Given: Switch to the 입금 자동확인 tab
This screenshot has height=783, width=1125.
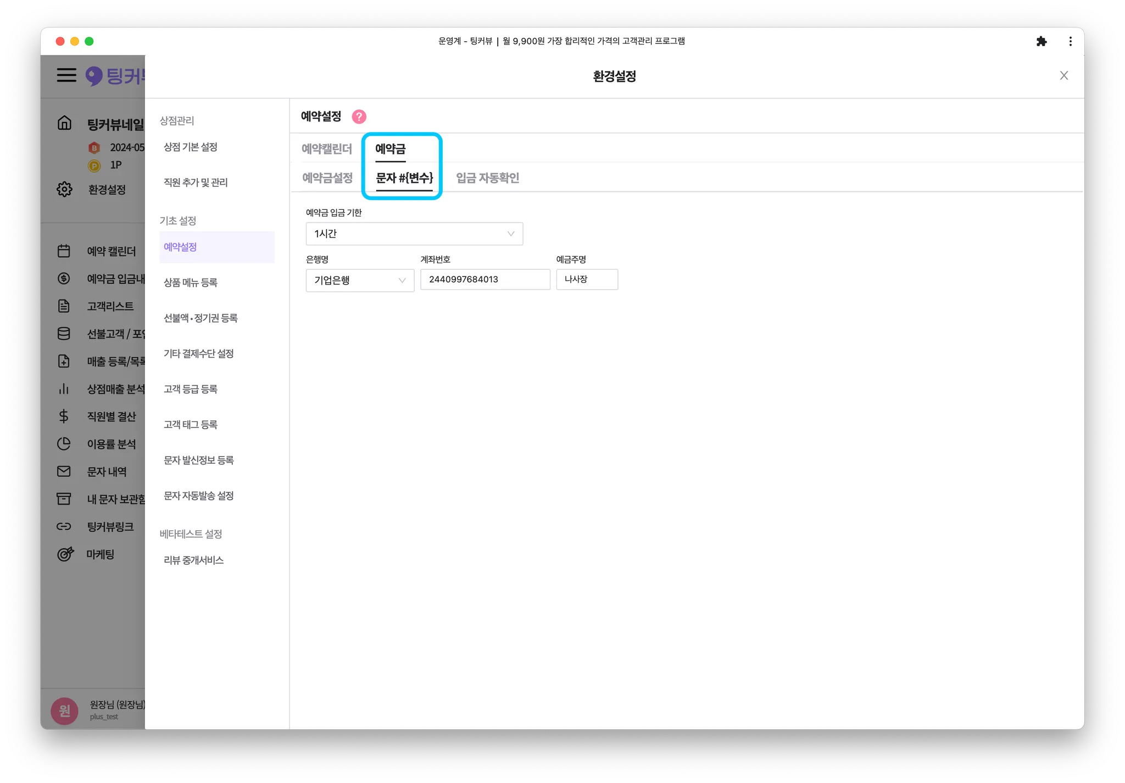Looking at the screenshot, I should 487,178.
